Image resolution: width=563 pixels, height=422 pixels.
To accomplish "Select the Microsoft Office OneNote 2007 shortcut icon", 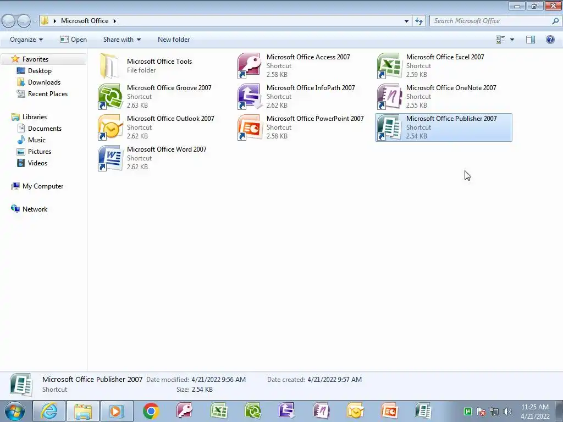I will [389, 97].
